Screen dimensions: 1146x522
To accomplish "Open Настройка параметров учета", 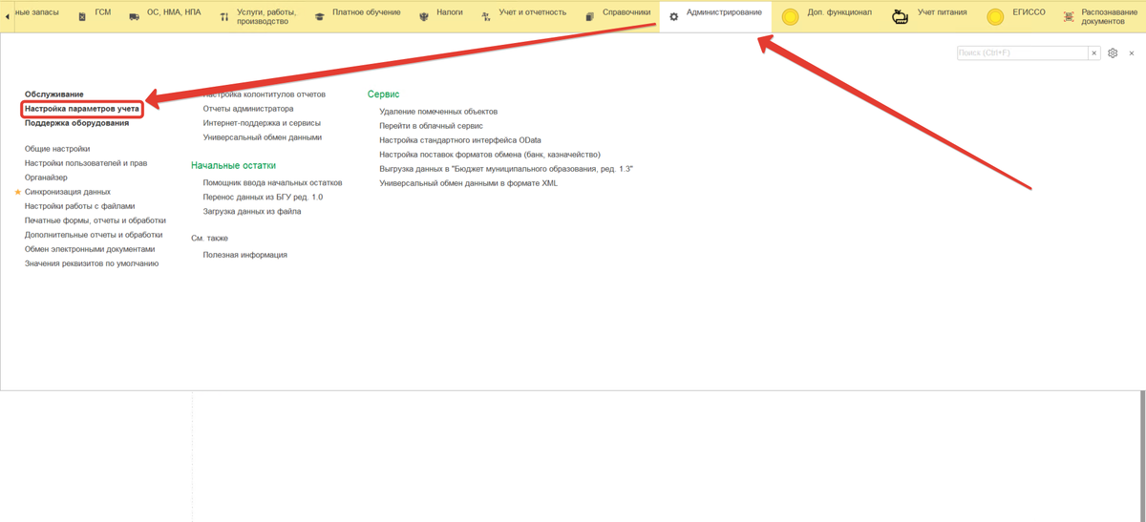I will tap(82, 109).
